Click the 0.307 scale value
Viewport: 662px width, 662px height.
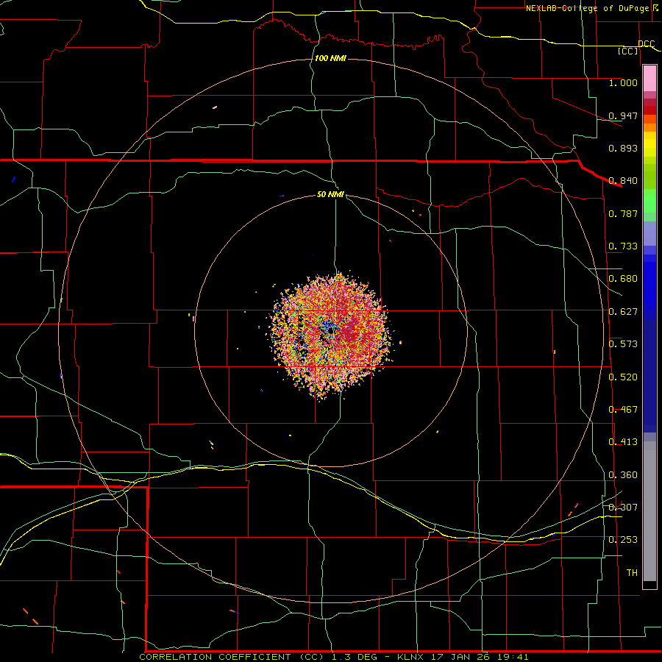tap(623, 508)
